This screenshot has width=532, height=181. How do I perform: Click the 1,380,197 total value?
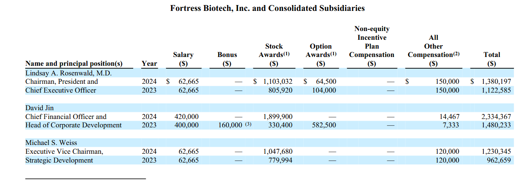(x=496, y=82)
